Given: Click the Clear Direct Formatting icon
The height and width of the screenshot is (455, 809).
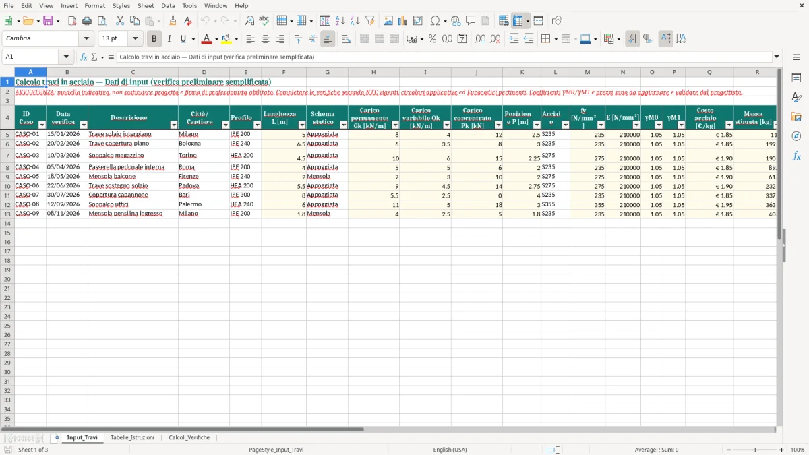Looking at the screenshot, I should click(187, 21).
